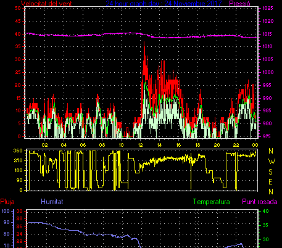This screenshot has width=282, height=248.
Task: Click the 'Pluja' legend label
Action: pos(7,202)
